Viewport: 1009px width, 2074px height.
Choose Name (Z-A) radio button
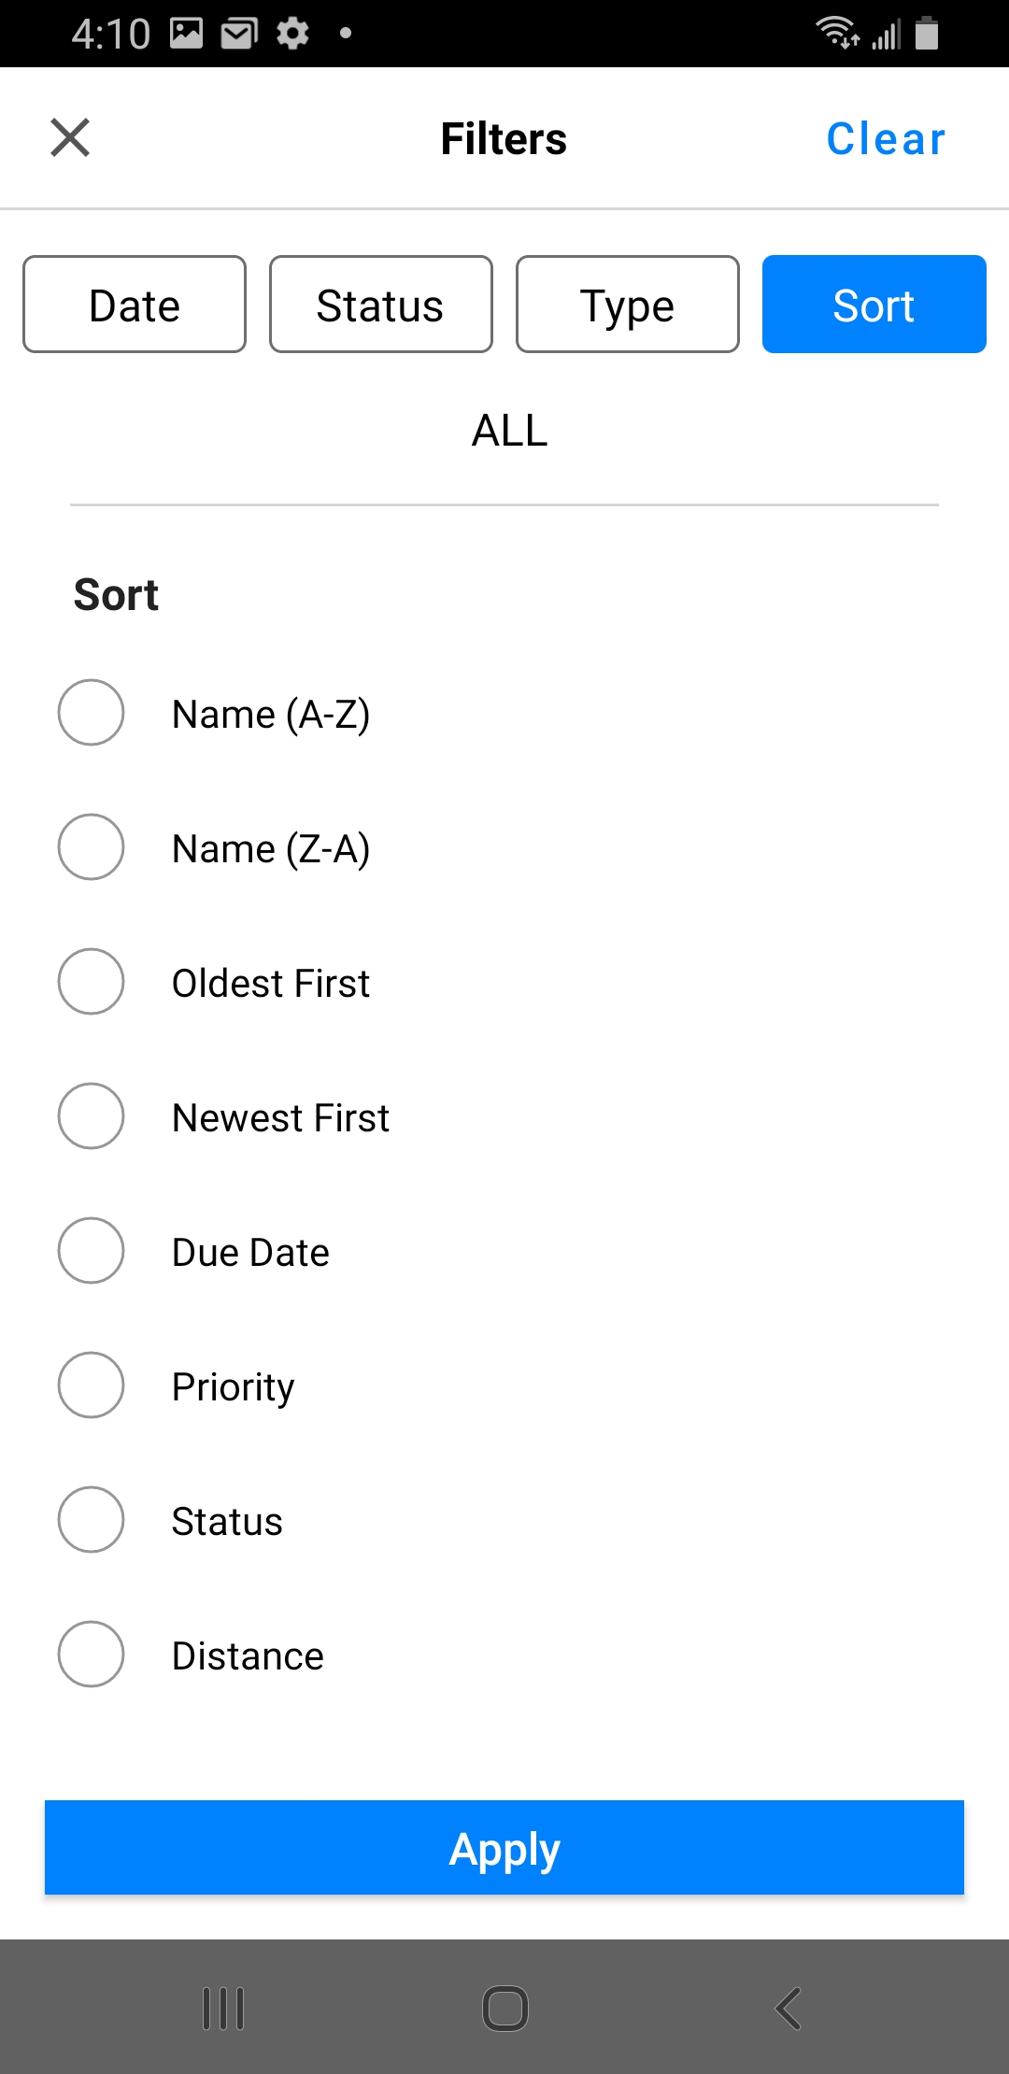[92, 847]
